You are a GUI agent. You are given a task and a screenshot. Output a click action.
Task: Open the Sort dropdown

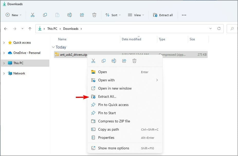click(113, 15)
